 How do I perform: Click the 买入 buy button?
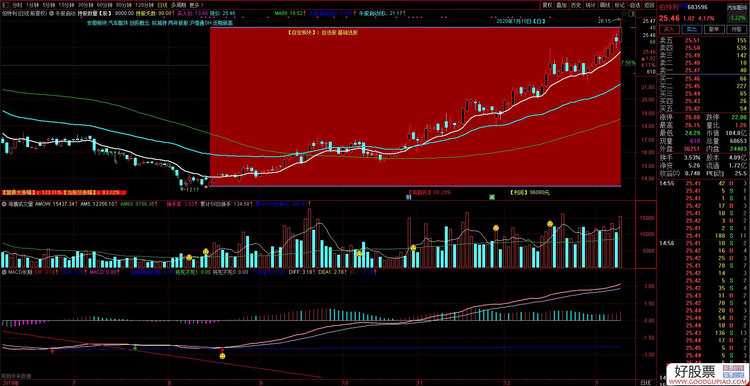pyautogui.click(x=669, y=30)
